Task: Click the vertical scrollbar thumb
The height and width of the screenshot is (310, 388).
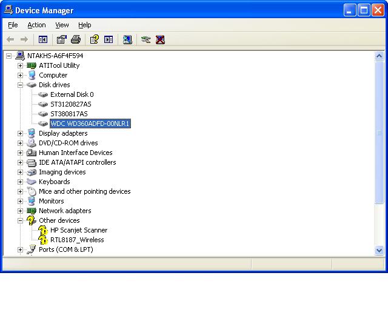Action: (x=379, y=133)
